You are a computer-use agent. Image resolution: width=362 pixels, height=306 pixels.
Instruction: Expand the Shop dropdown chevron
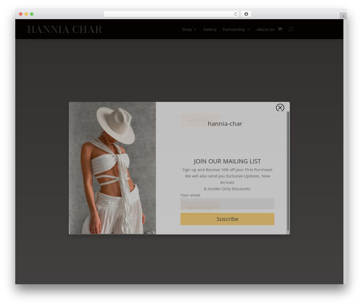tap(195, 29)
